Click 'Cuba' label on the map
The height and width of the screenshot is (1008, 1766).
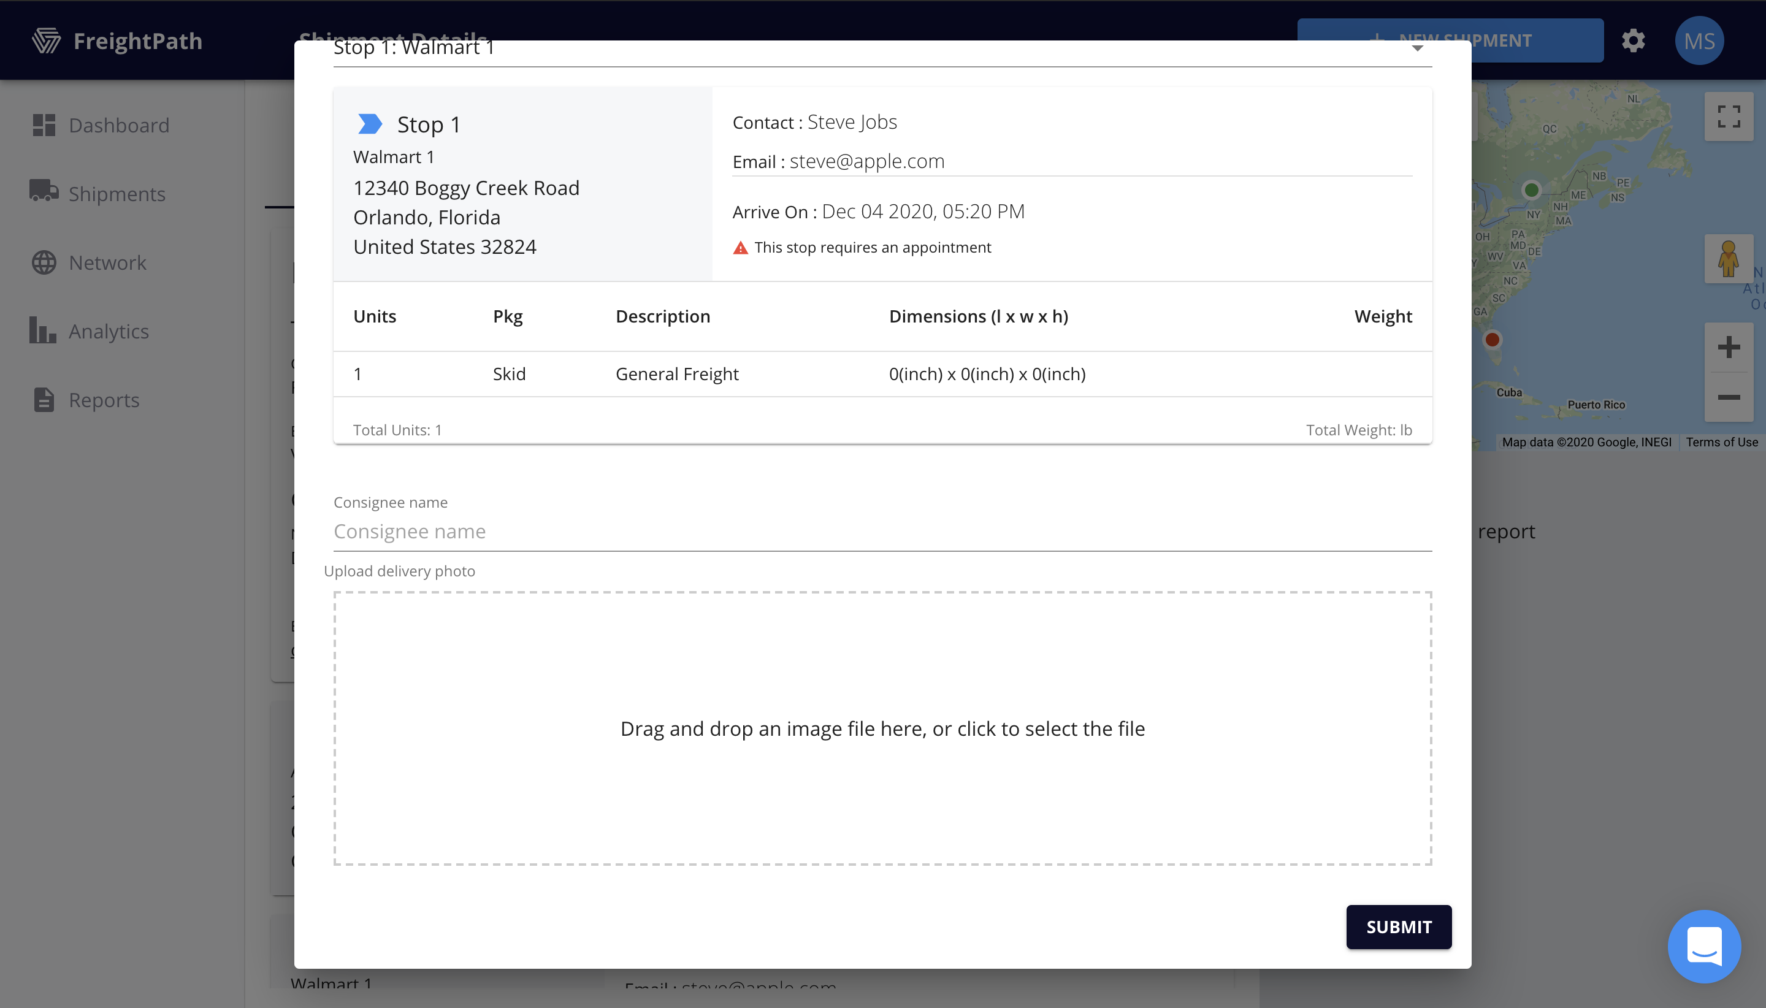(x=1508, y=392)
